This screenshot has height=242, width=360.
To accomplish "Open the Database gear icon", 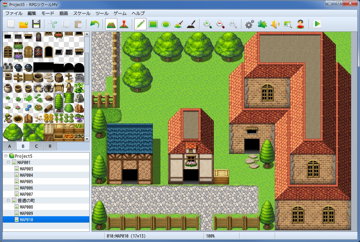I will coord(249,24).
